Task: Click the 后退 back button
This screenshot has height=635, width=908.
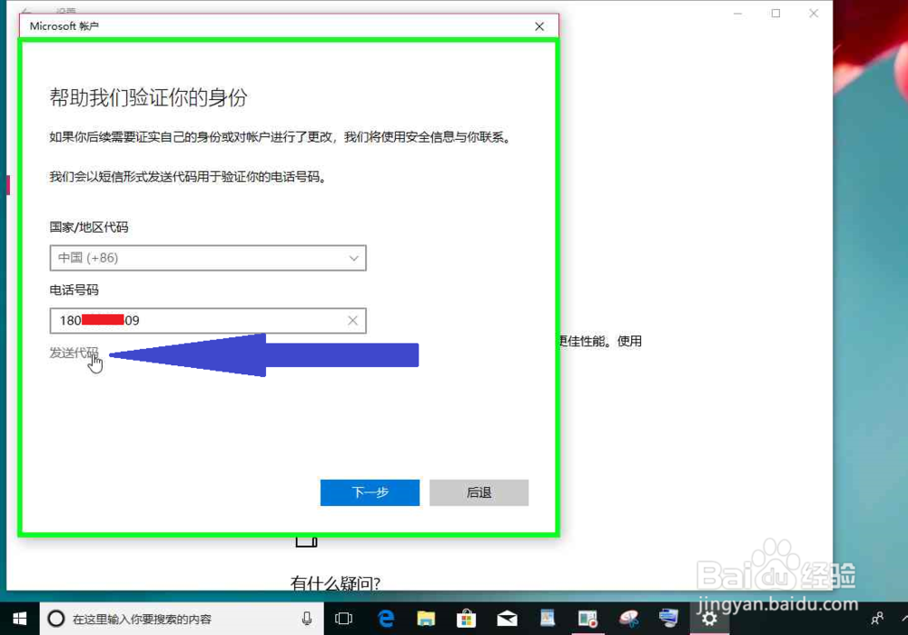Action: pyautogui.click(x=479, y=492)
